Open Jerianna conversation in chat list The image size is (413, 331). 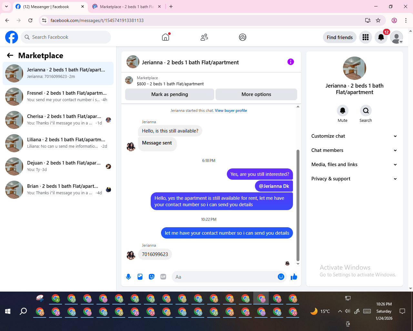(x=58, y=73)
